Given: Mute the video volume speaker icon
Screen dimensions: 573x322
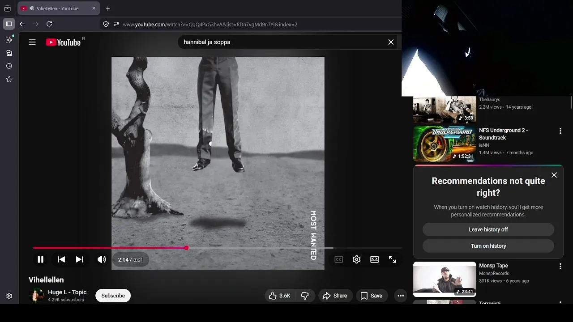Looking at the screenshot, I should point(102,259).
